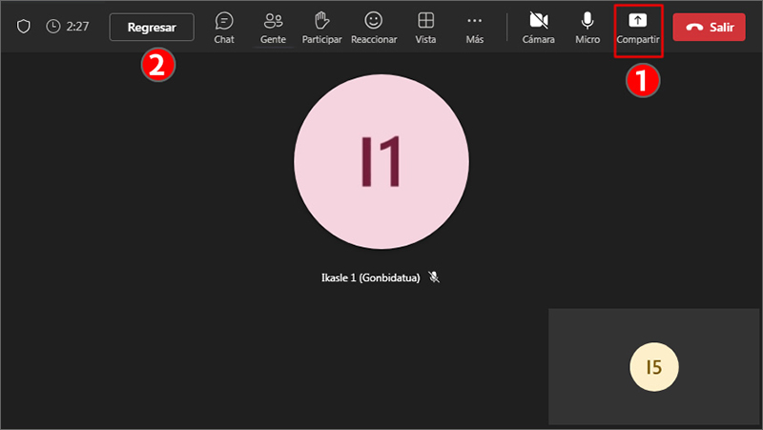This screenshot has width=763, height=430.
Task: Show the Gente participants list
Action: coord(273,27)
